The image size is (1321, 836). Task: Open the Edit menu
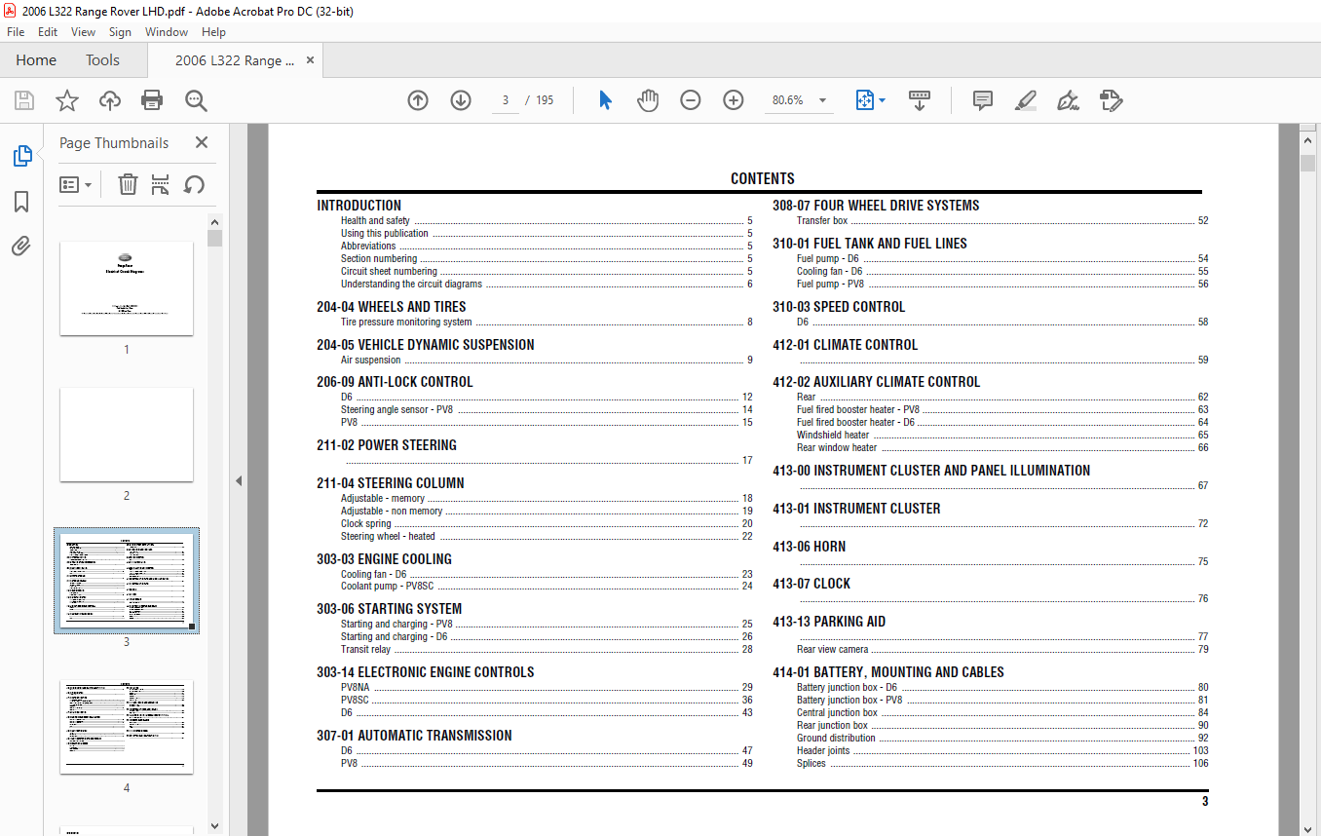click(x=48, y=32)
